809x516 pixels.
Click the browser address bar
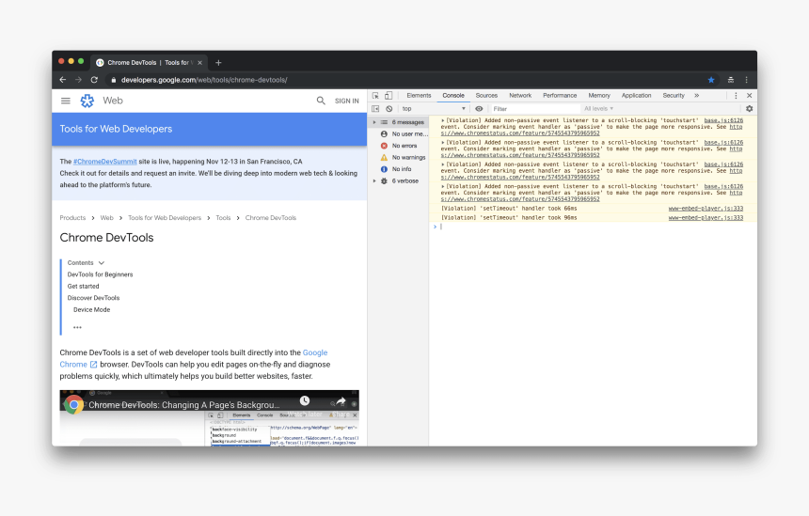pyautogui.click(x=403, y=80)
